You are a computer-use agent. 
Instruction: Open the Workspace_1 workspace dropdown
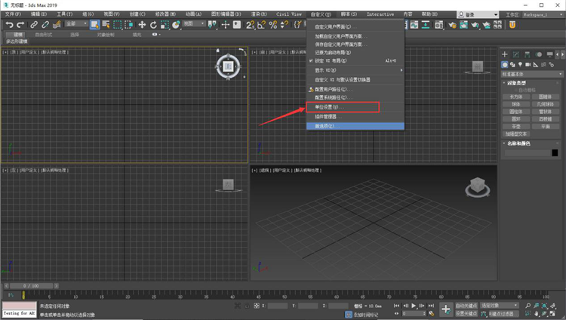[x=543, y=15]
